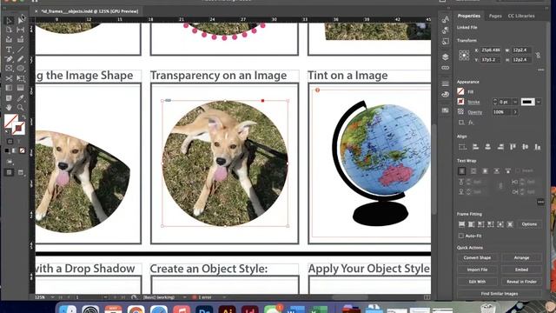Choose wrap around bounding box option
The image size is (556, 313).
[473, 171]
